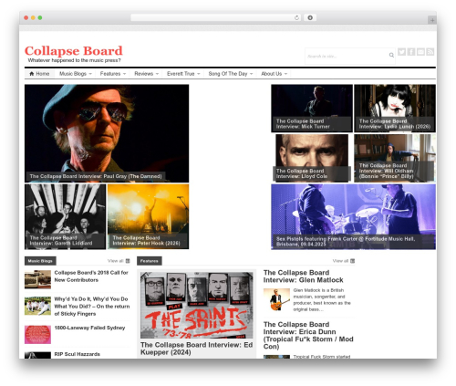Open Sex Pistels featuring Frank Carter tile
This screenshot has height=386, width=456.
tap(353, 216)
